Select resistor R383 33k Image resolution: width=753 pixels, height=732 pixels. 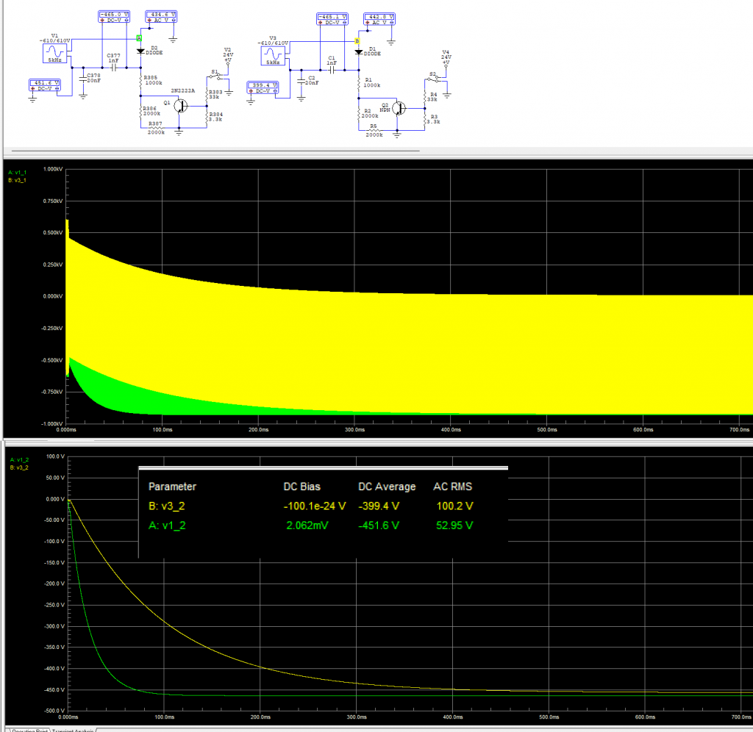(x=207, y=94)
